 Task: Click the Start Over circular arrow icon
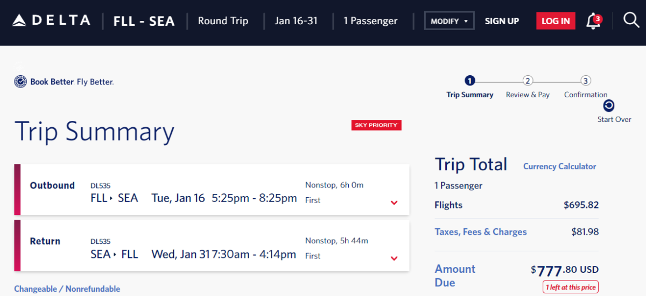tap(609, 106)
